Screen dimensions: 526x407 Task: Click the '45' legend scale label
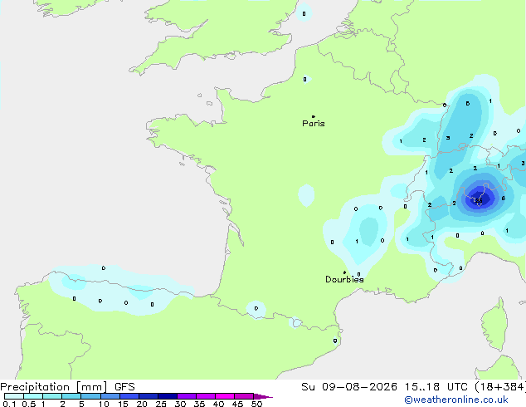(237, 404)
